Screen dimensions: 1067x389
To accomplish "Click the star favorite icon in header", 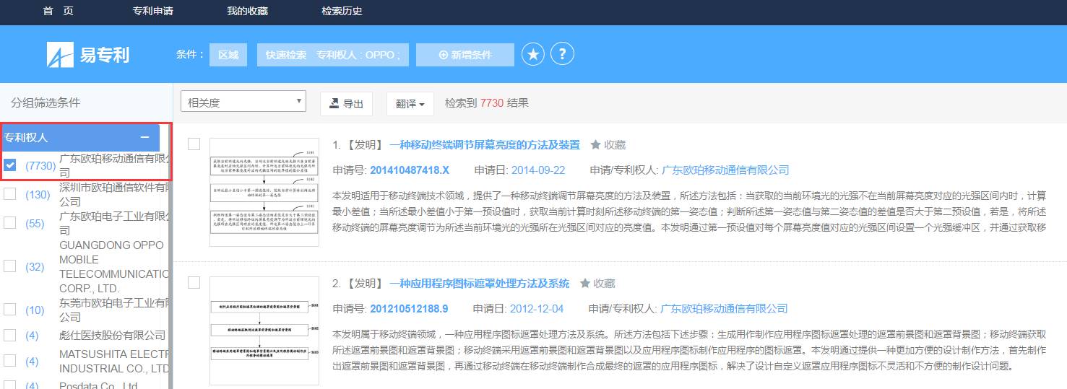I will tap(533, 54).
